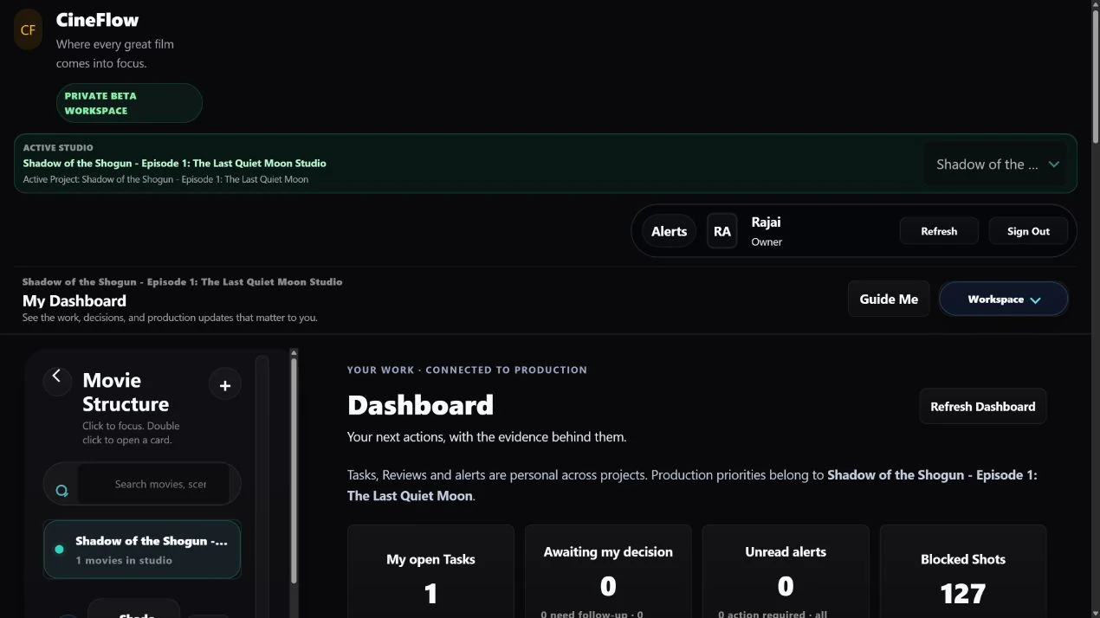Screen dimensions: 1100x618
Task: Sign Out of the account
Action: [x=1028, y=231]
